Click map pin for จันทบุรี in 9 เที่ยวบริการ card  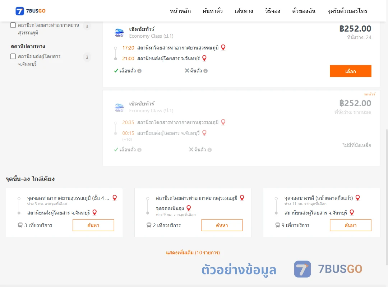tap(352, 212)
